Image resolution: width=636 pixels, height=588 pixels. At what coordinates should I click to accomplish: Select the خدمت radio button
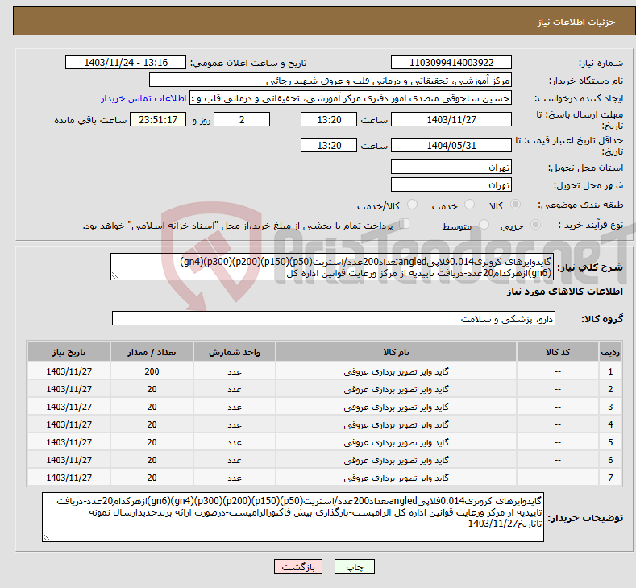[469, 205]
